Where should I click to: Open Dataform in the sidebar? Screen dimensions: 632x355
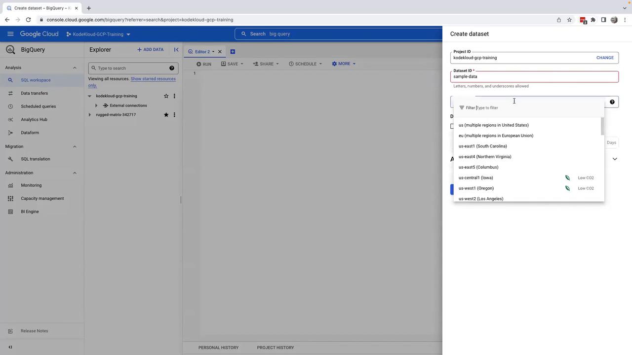pyautogui.click(x=42, y=133)
